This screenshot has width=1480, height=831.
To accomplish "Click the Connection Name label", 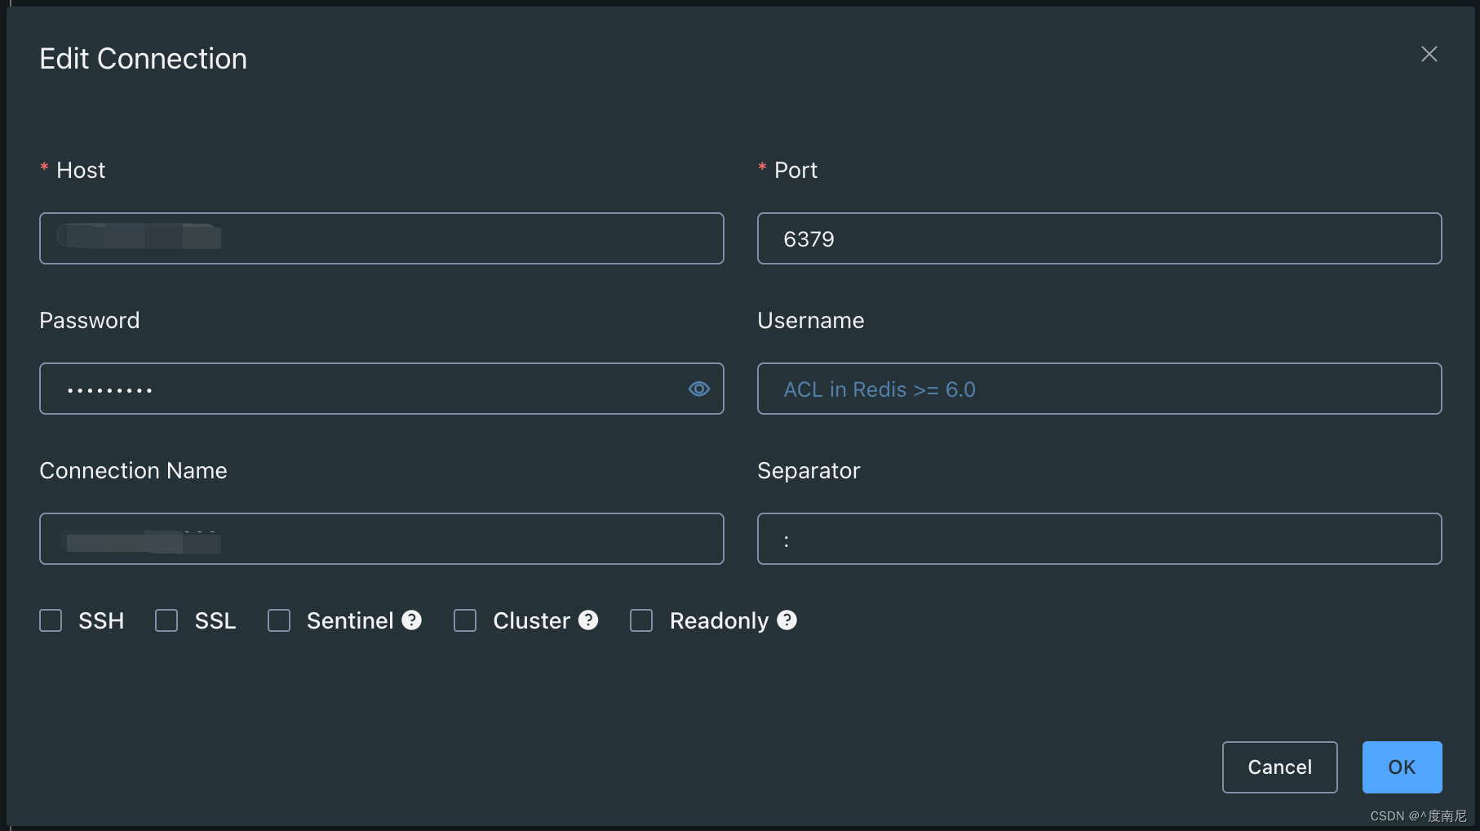I will click(x=133, y=470).
